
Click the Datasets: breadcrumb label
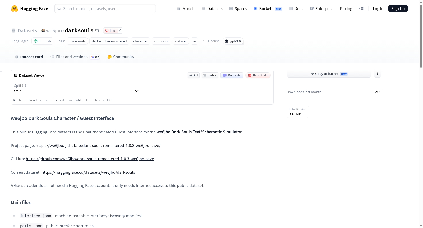[28, 30]
